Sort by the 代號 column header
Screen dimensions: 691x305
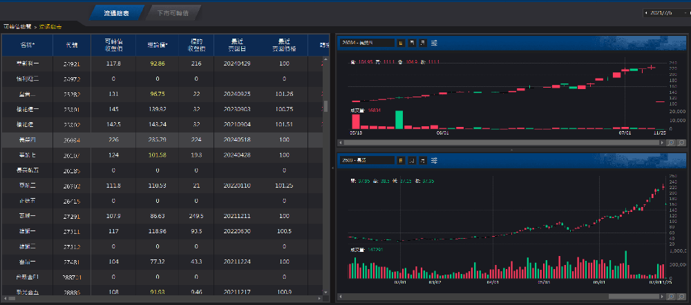pos(72,45)
